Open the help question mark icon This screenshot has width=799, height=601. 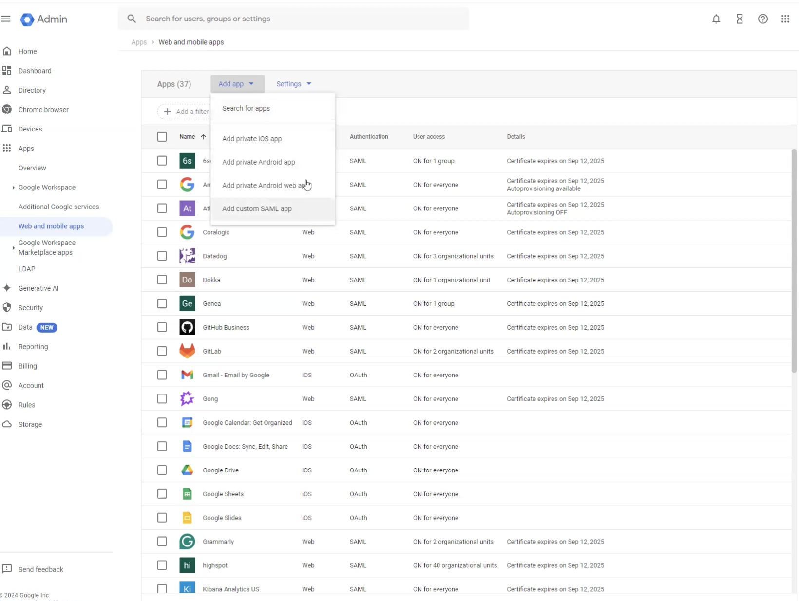point(763,19)
